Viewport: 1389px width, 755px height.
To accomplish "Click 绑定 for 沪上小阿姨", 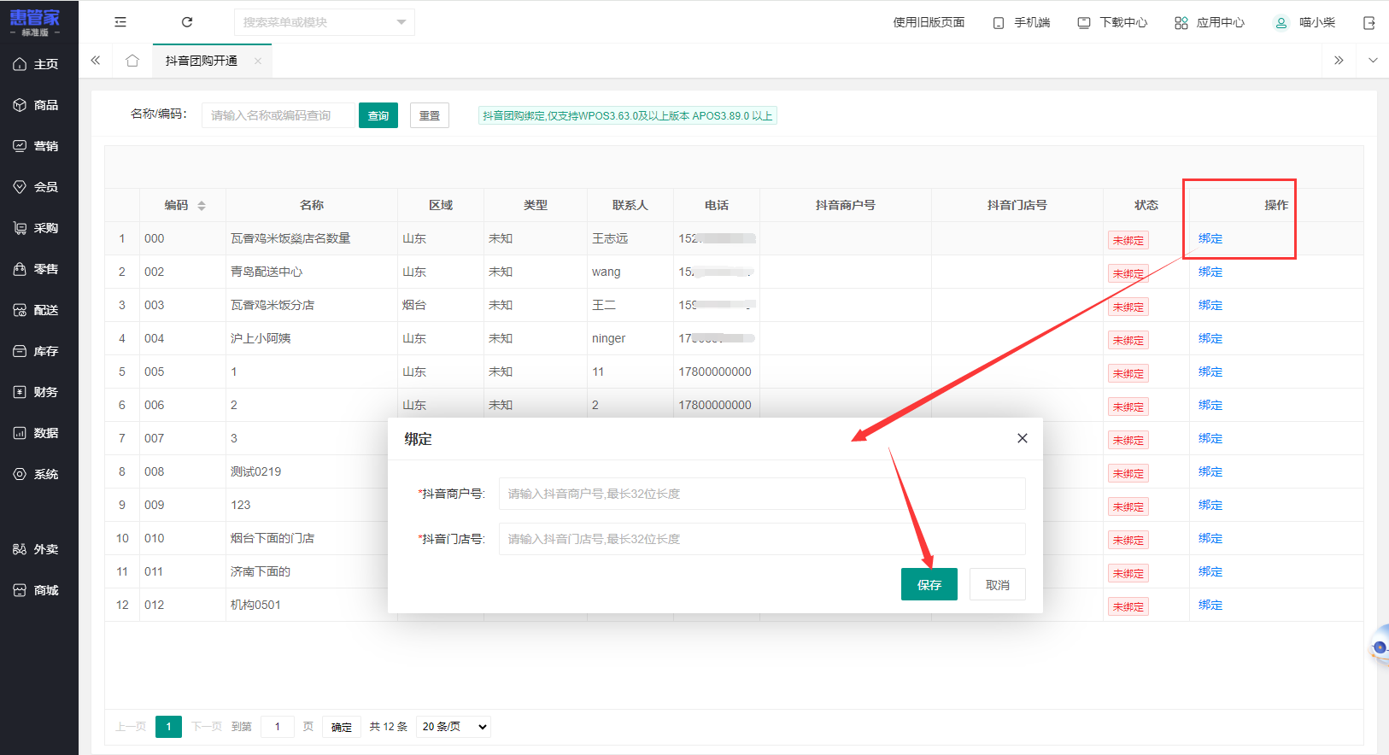I will [1210, 338].
